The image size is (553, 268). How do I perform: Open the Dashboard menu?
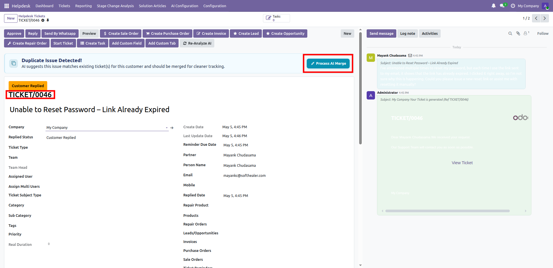coord(44,6)
